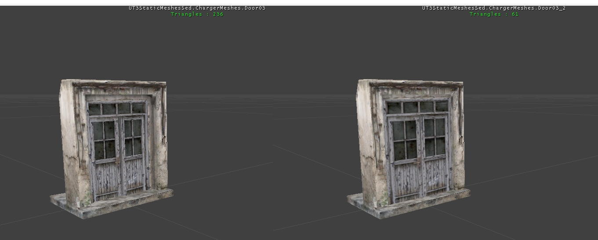This screenshot has width=598, height=240.
Task: Select lower wooden panel of Door03_2 left leaf
Action: pyautogui.click(x=406, y=179)
